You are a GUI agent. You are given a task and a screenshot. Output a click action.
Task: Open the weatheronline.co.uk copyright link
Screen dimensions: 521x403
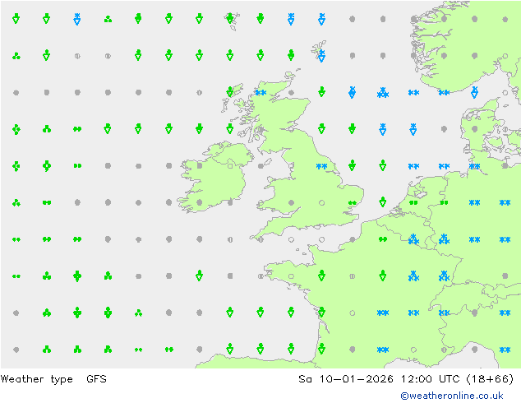click(x=451, y=396)
